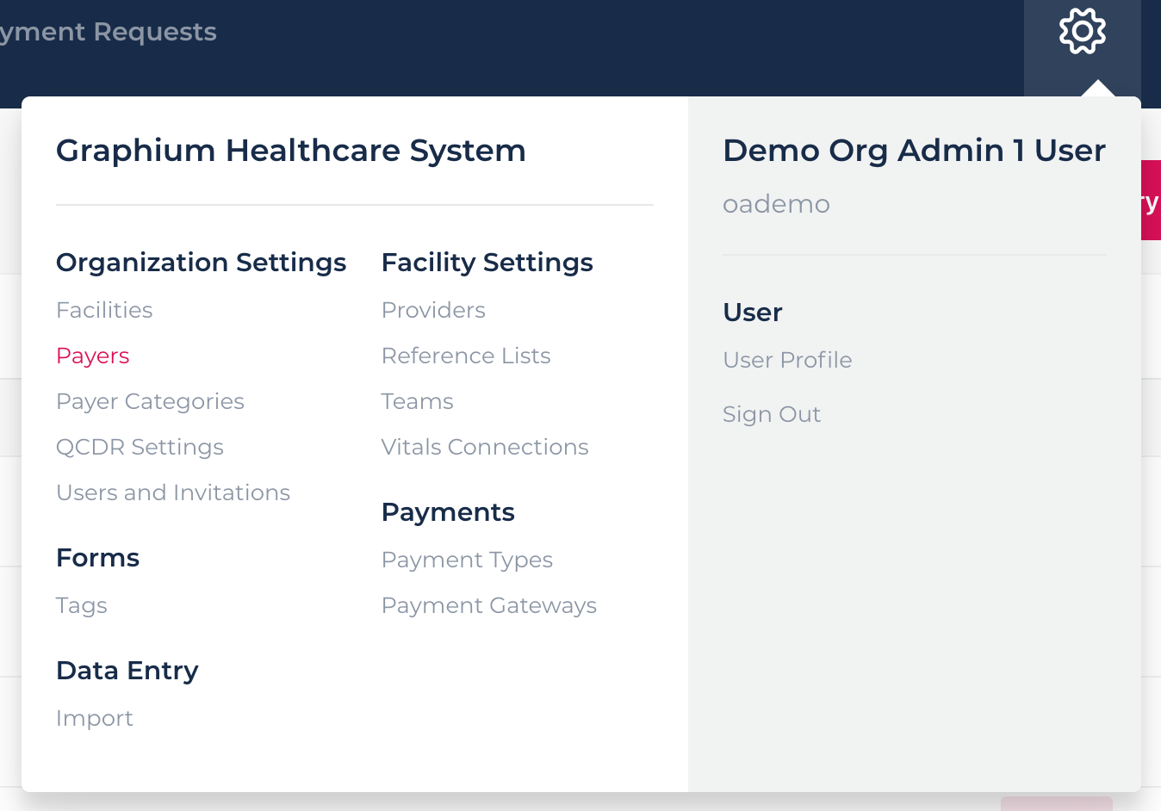1161x811 pixels.
Task: Open Users and Invitations
Action: 173,492
